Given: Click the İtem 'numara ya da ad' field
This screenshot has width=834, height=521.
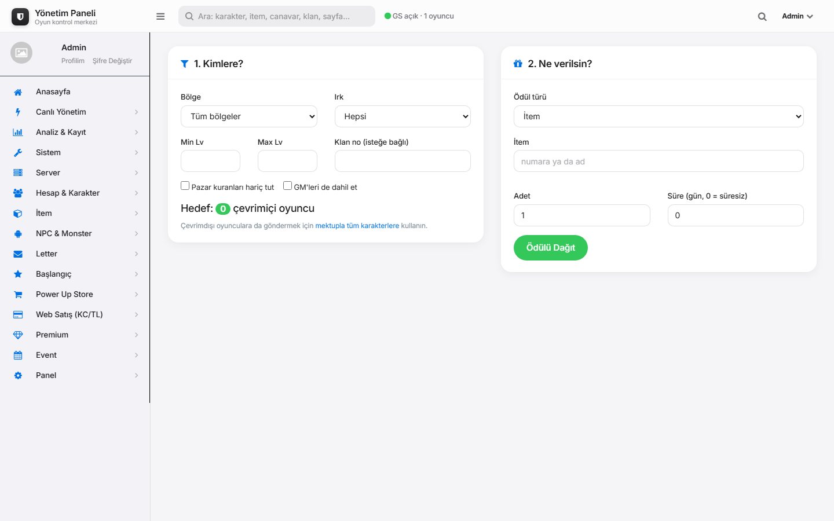Looking at the screenshot, I should (x=659, y=161).
